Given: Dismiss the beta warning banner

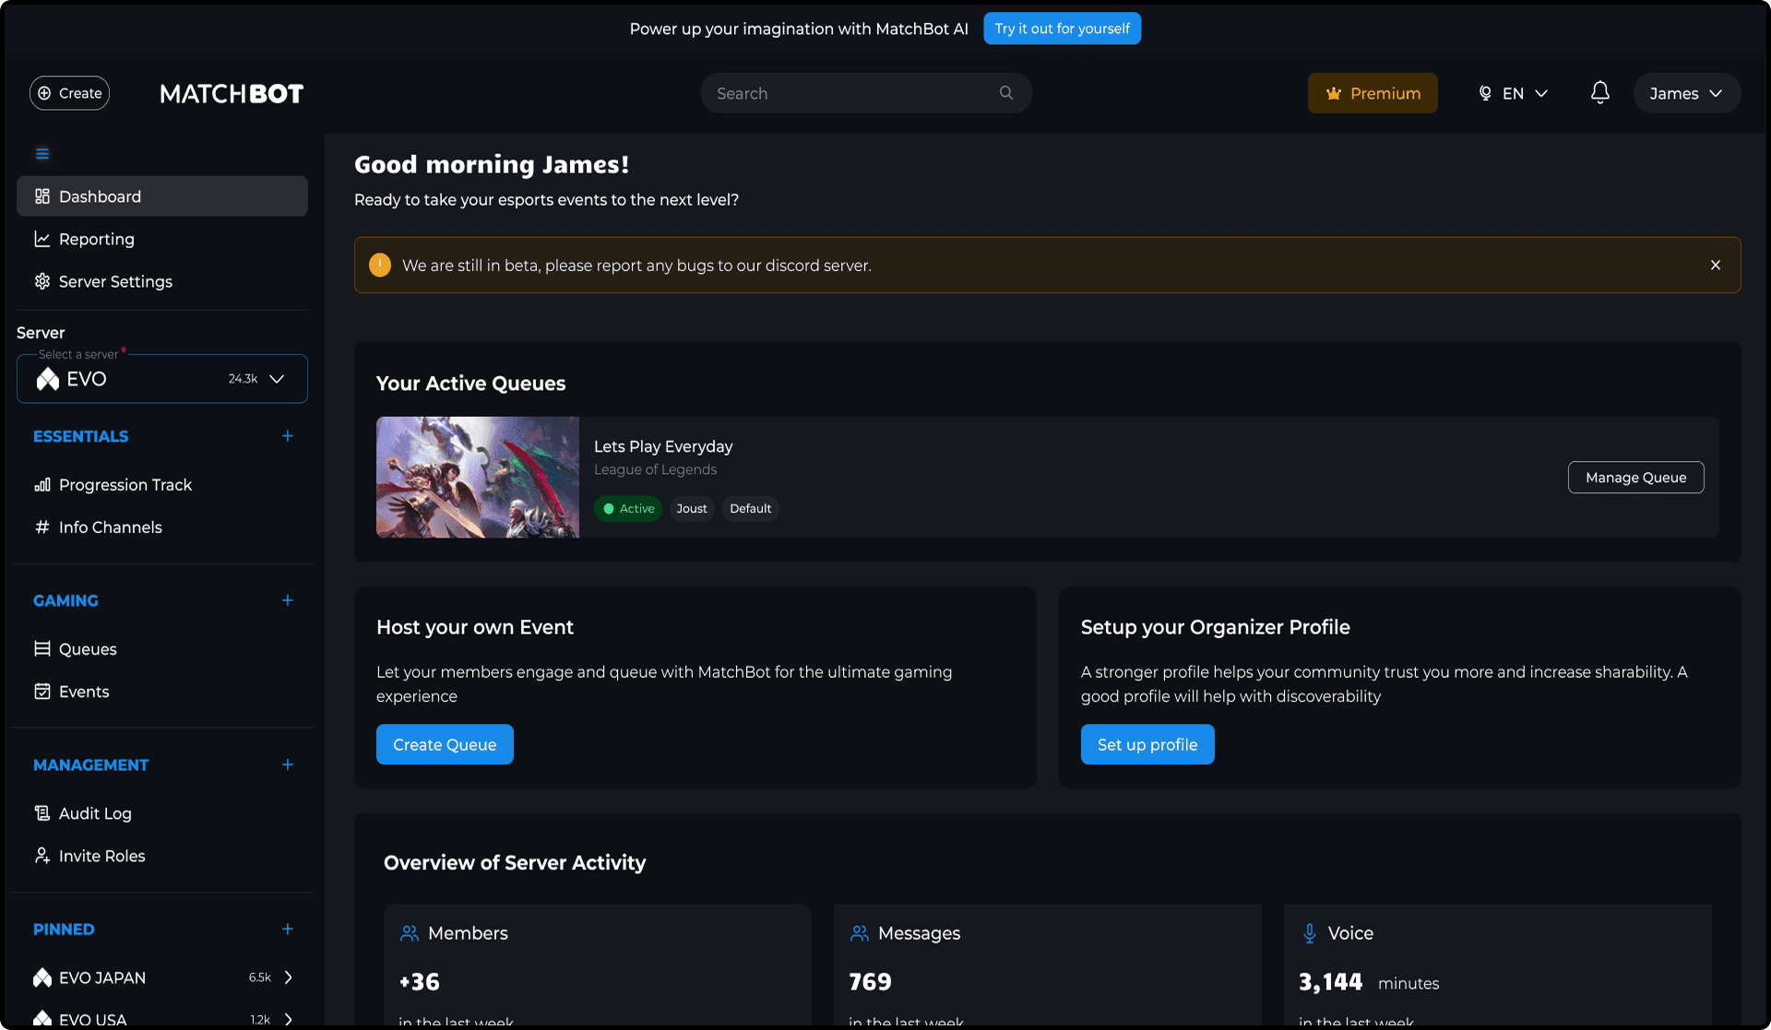Looking at the screenshot, I should (x=1716, y=266).
